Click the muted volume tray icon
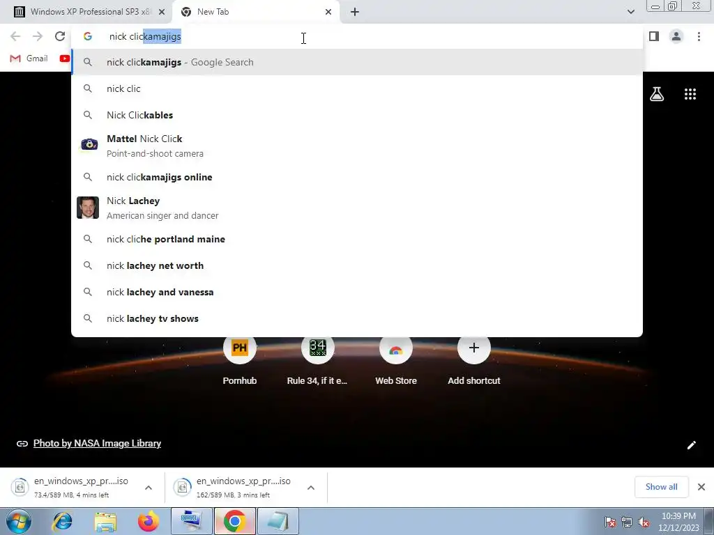 (644, 522)
